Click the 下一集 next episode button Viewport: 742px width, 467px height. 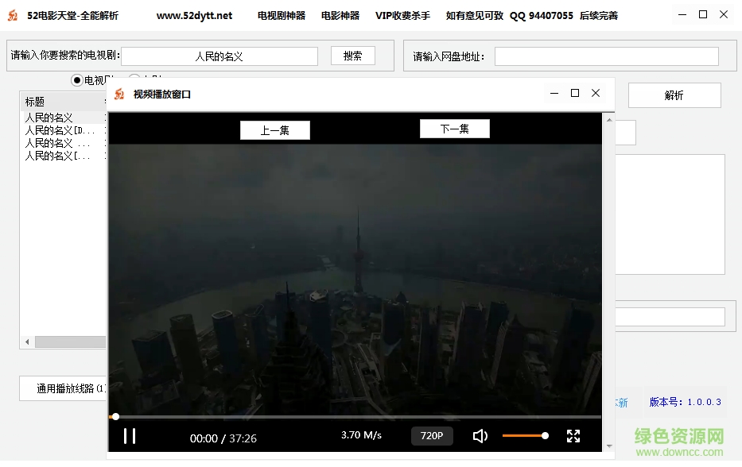coord(454,129)
